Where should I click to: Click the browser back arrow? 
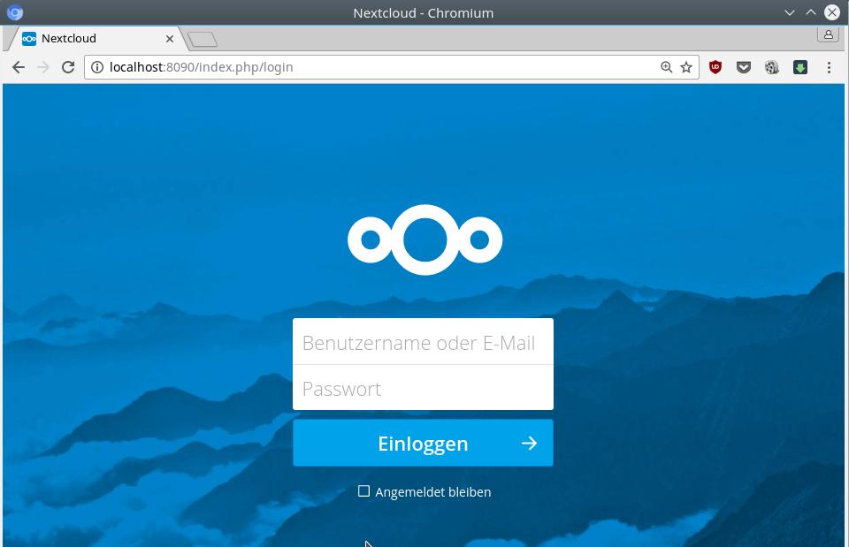pos(19,67)
